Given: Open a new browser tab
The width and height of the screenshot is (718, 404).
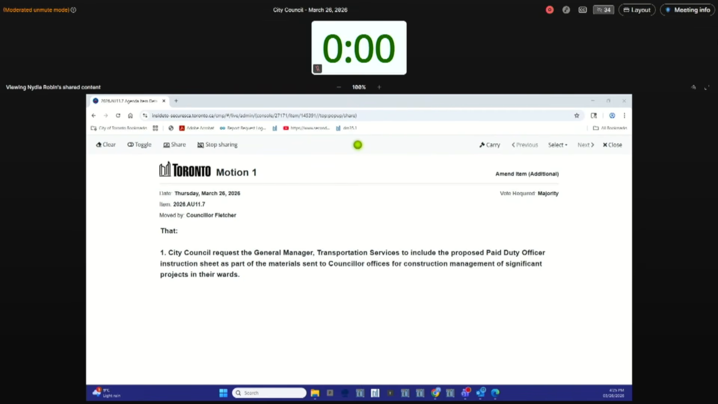Looking at the screenshot, I should click(x=176, y=101).
